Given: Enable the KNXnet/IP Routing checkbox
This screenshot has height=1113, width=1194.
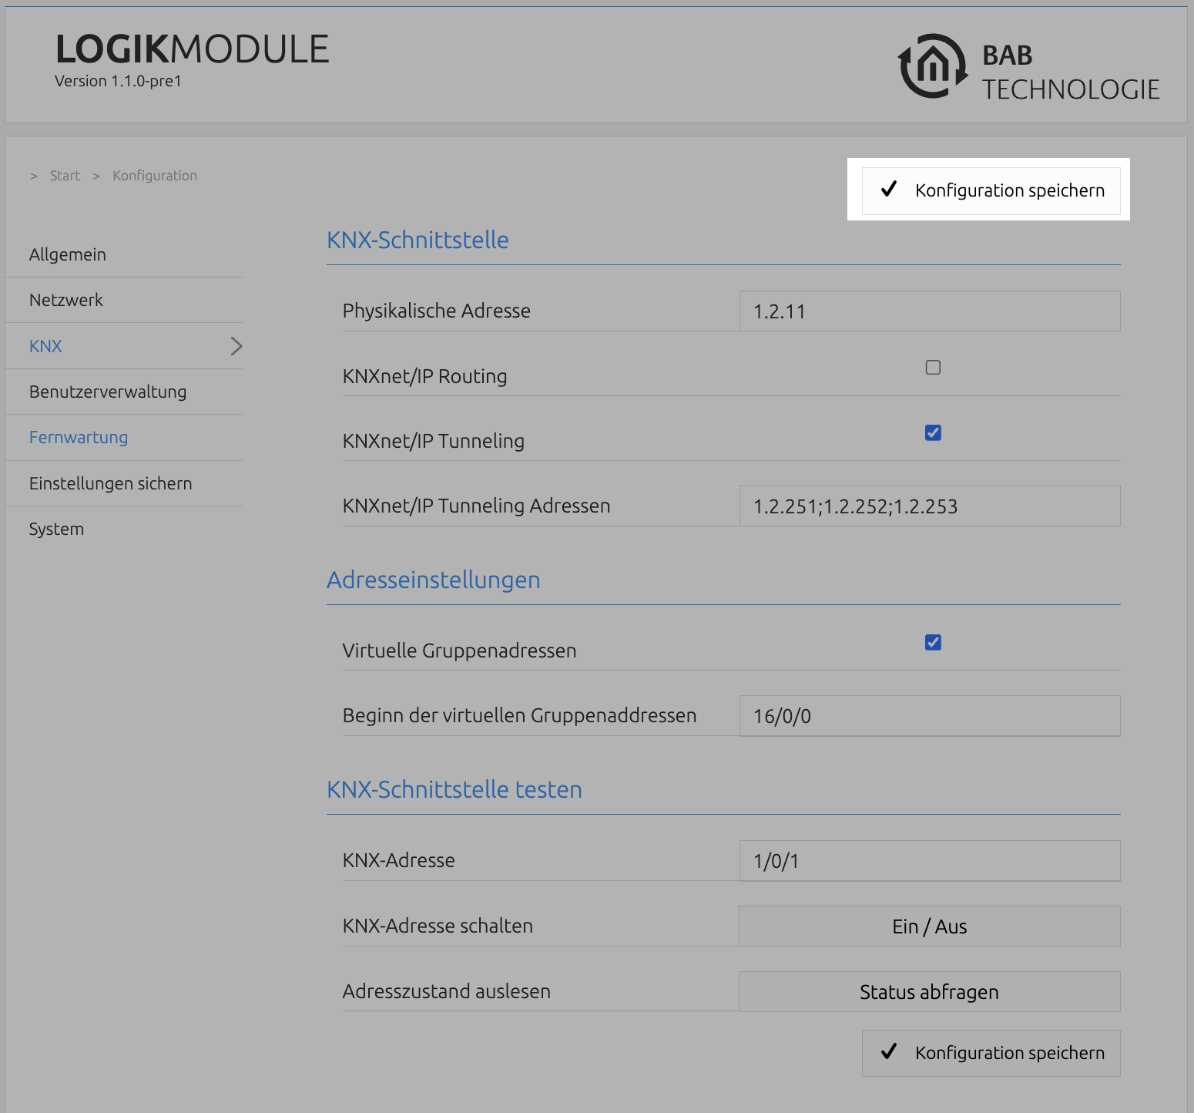Looking at the screenshot, I should tap(933, 368).
